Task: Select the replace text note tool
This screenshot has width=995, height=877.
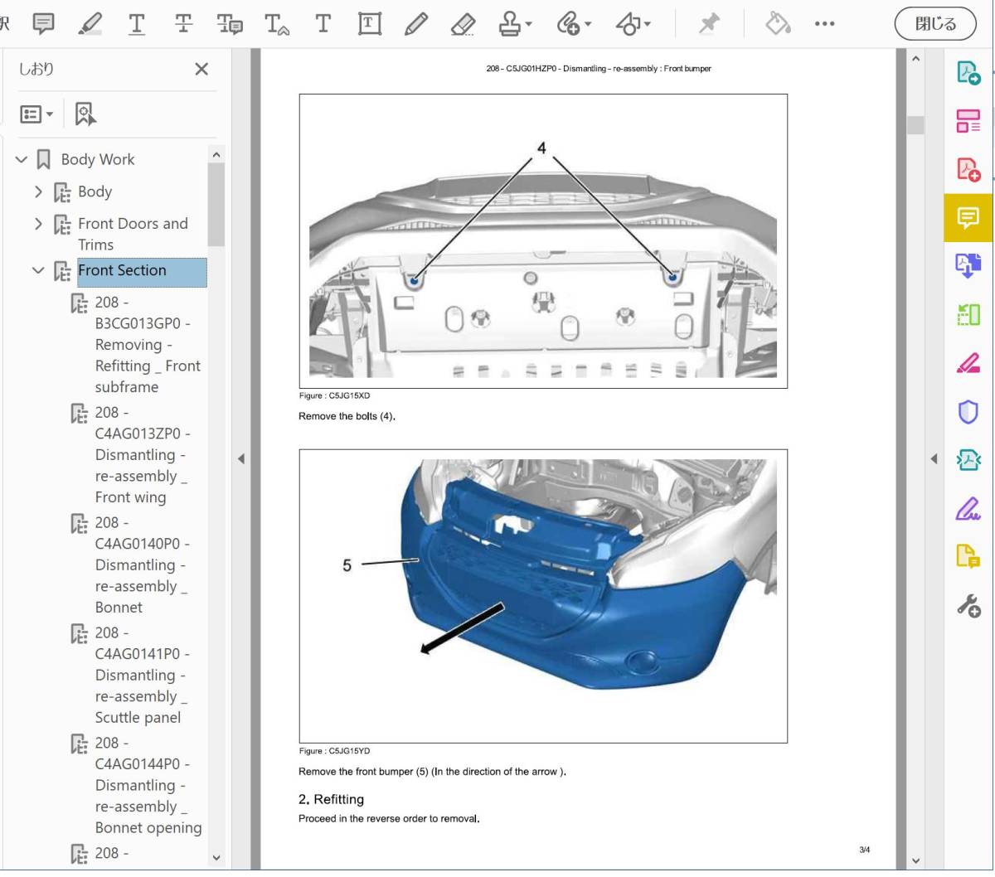Action: (230, 24)
